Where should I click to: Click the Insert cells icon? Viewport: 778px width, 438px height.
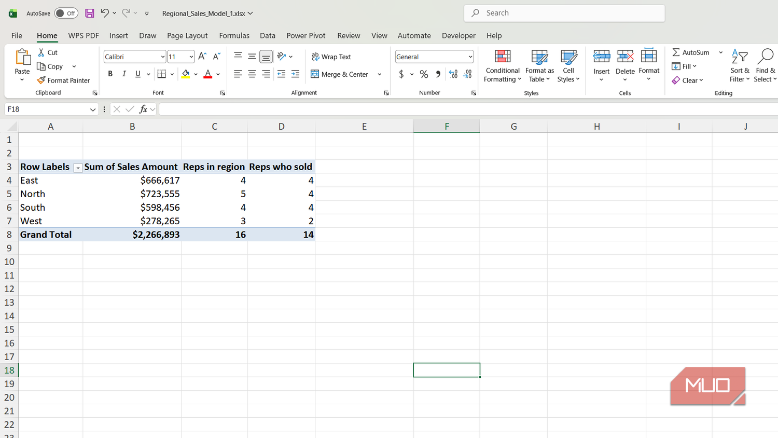pos(602,57)
